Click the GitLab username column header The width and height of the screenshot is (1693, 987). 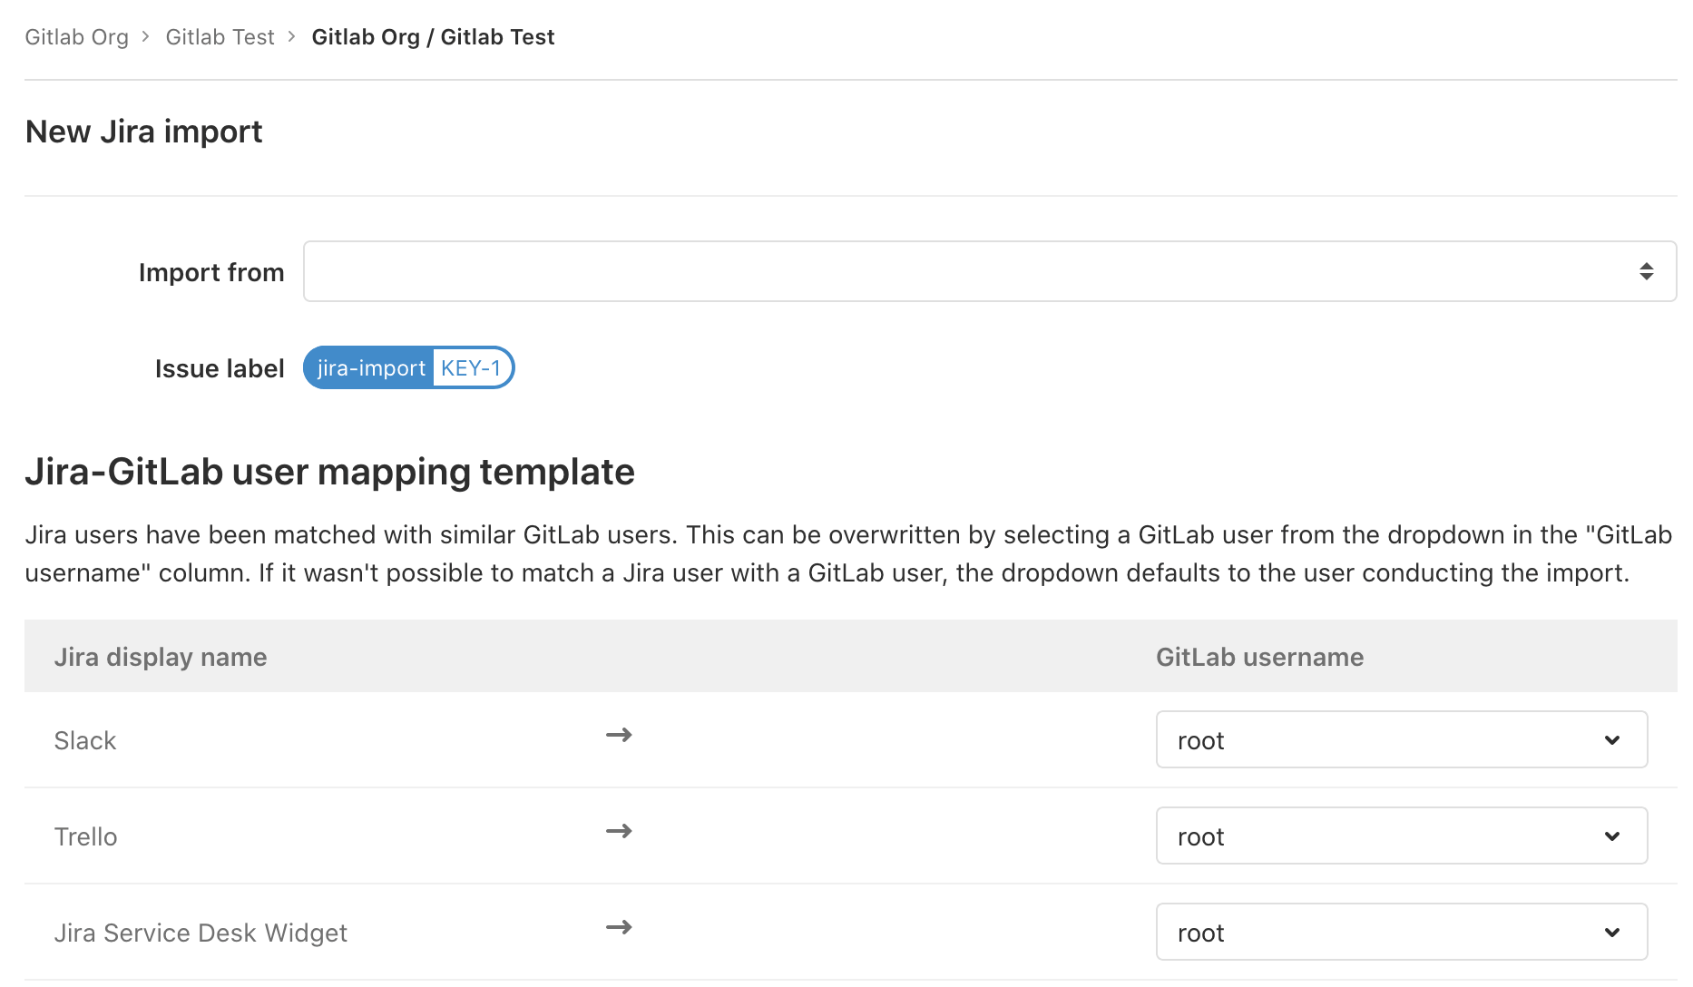[1259, 656]
